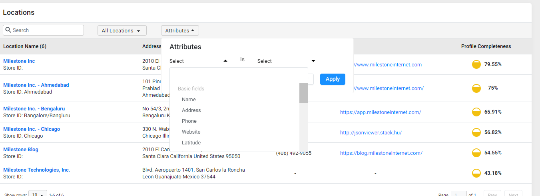Viewport: 540px width, 196px height.
Task: Click the Location Name (6) column header
Action: (x=25, y=46)
